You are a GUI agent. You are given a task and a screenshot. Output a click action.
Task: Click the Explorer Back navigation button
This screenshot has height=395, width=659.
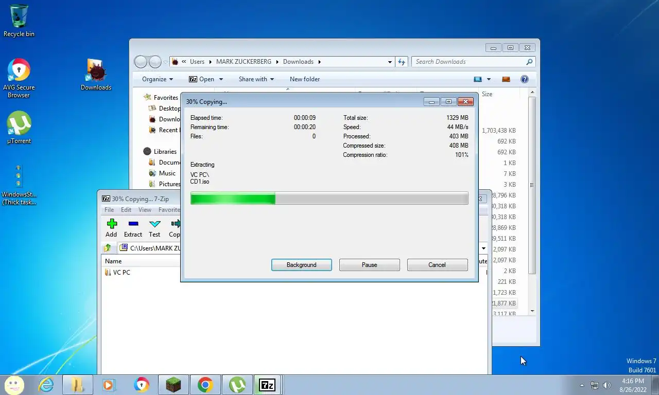click(141, 62)
